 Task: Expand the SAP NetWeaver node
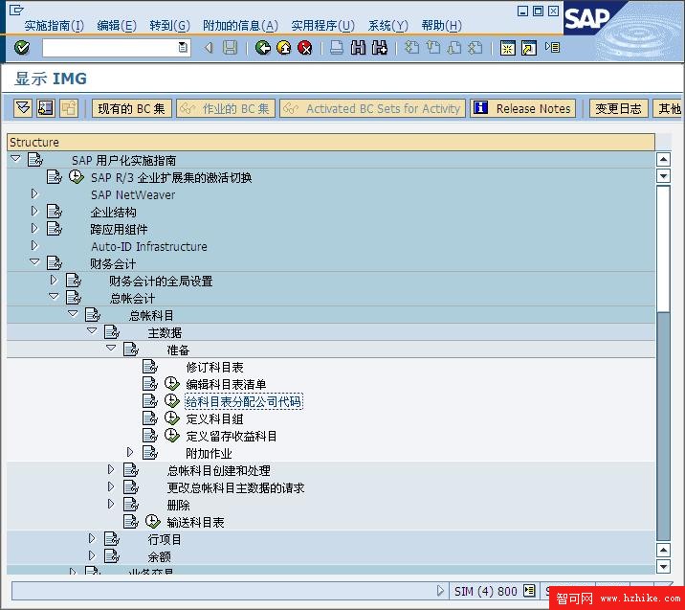(34, 193)
